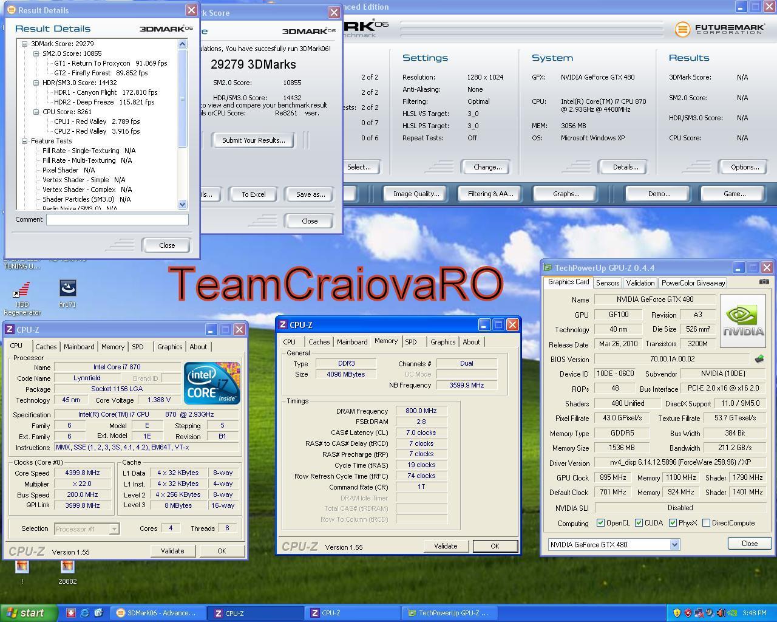Screen dimensions: 777x622
Task: Click the first red quick launch icon
Action: click(71, 613)
